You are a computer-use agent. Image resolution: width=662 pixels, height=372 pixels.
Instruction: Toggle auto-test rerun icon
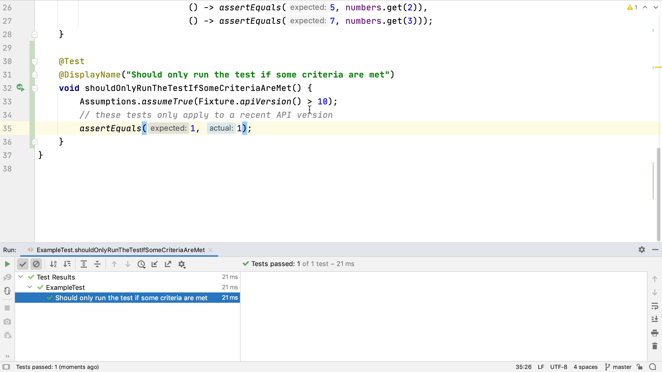[x=7, y=291]
